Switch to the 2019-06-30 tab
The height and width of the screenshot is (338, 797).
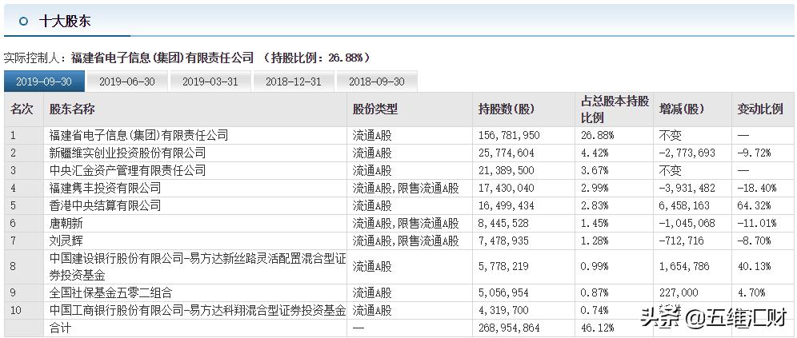pos(126,82)
